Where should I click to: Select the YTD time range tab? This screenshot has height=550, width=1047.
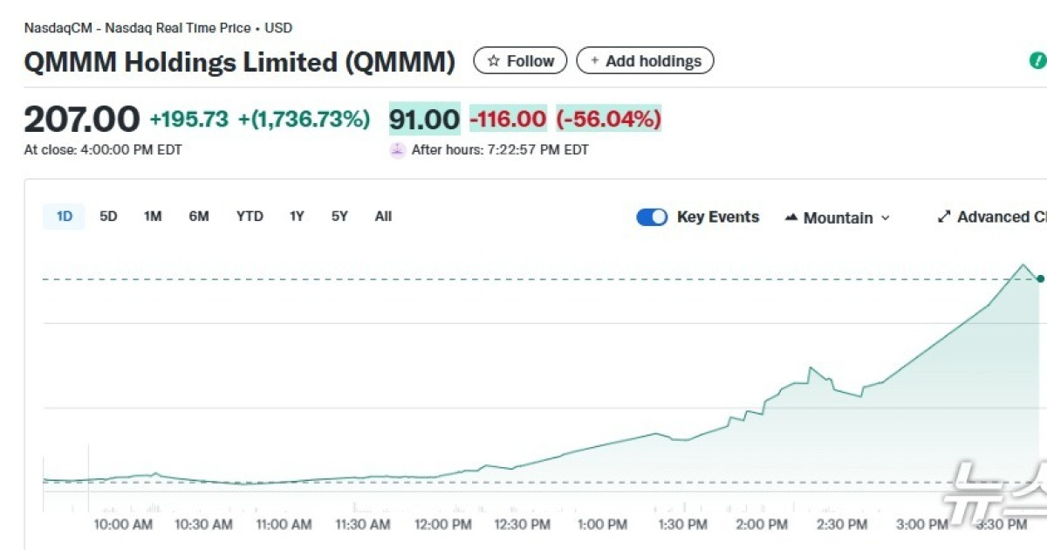click(x=250, y=217)
